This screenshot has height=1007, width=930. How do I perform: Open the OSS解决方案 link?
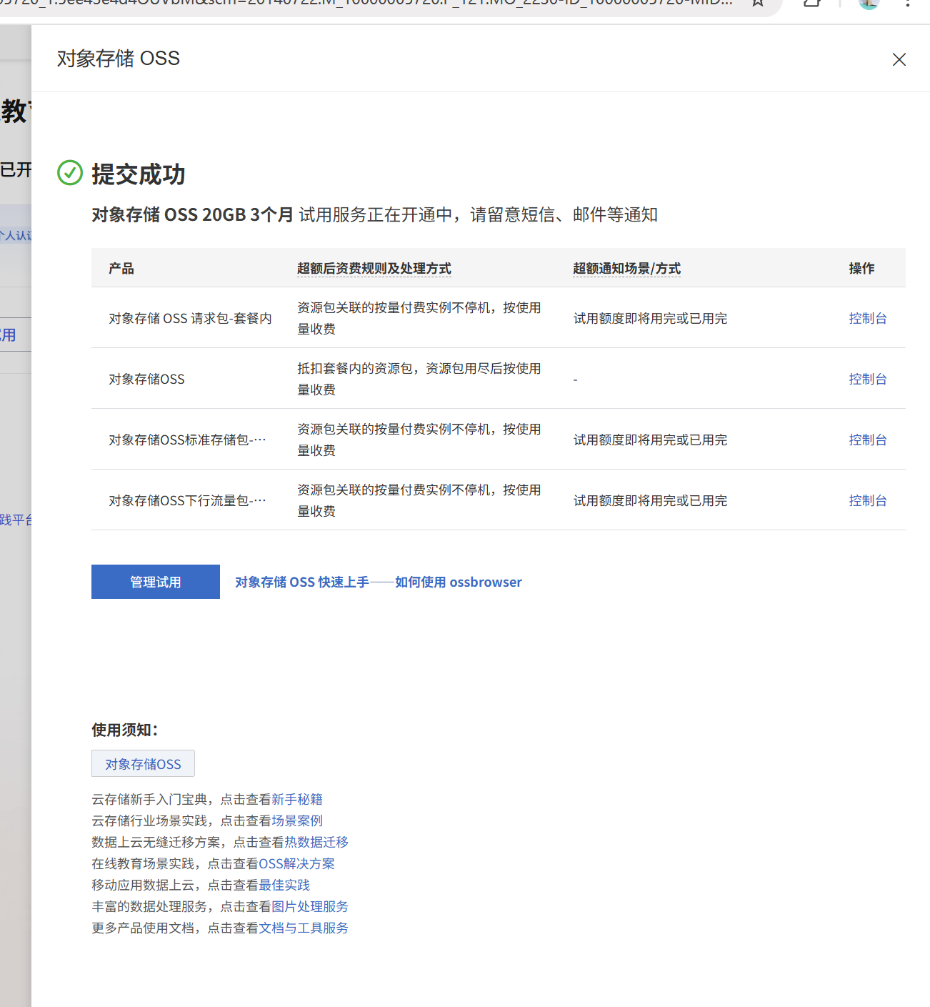[296, 863]
